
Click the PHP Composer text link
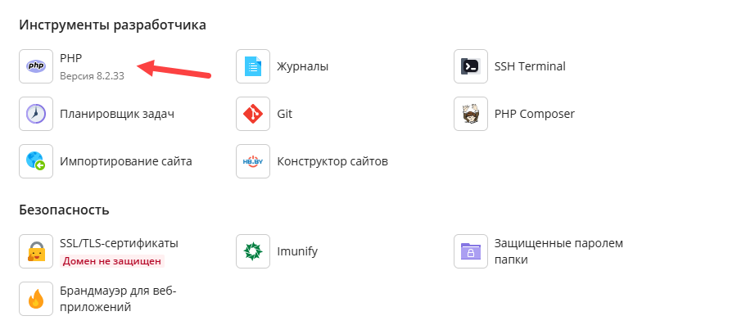535,114
